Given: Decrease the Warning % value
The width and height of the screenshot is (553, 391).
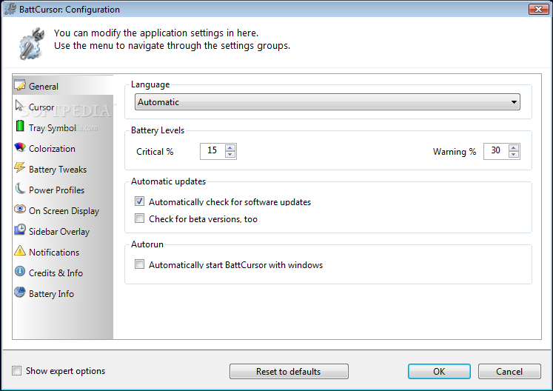Looking at the screenshot, I should click(514, 155).
